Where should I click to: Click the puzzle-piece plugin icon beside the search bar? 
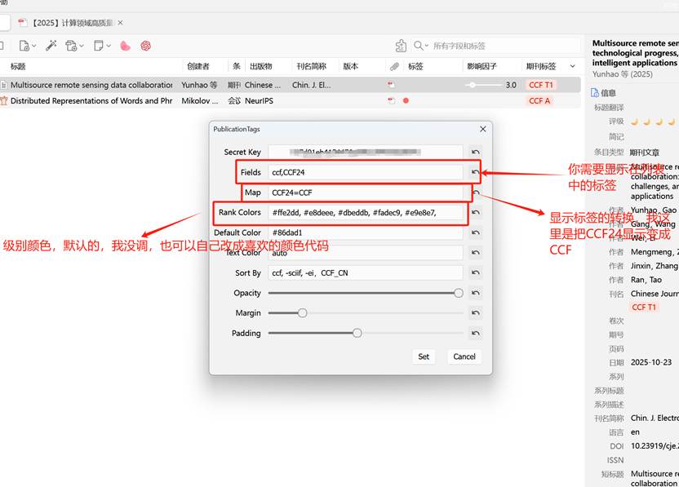(401, 45)
